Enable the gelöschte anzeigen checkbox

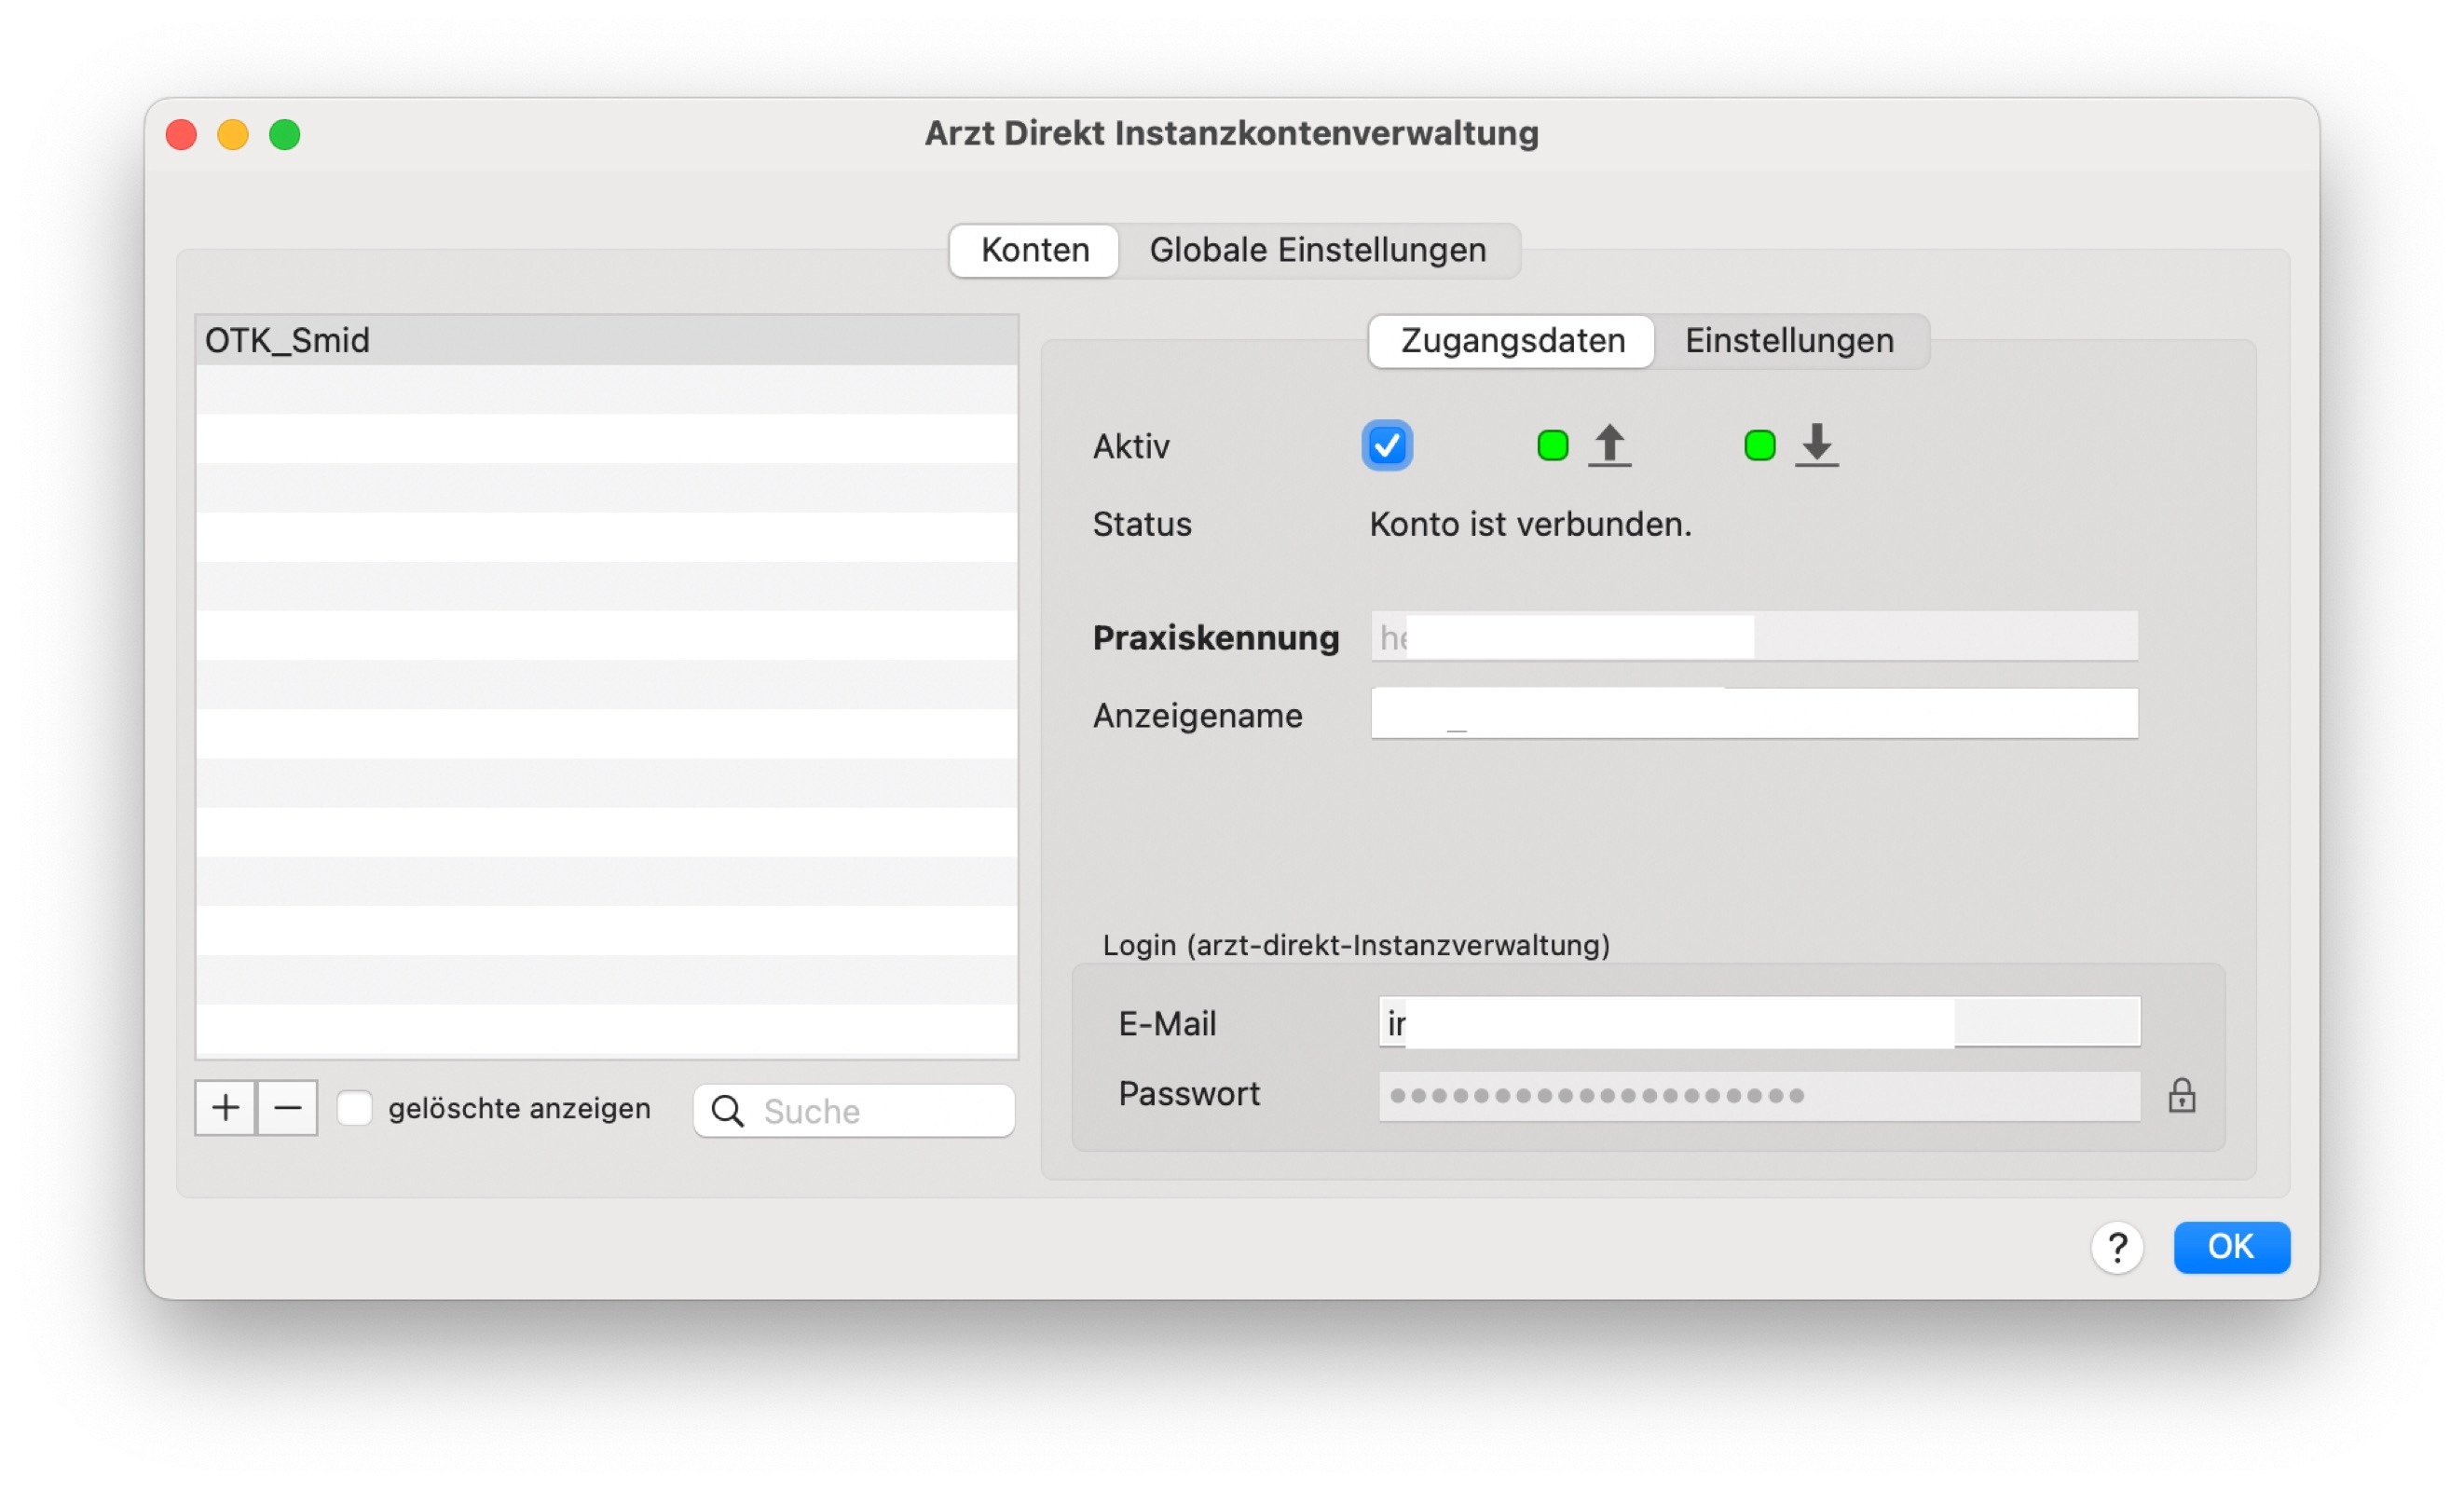(355, 1109)
